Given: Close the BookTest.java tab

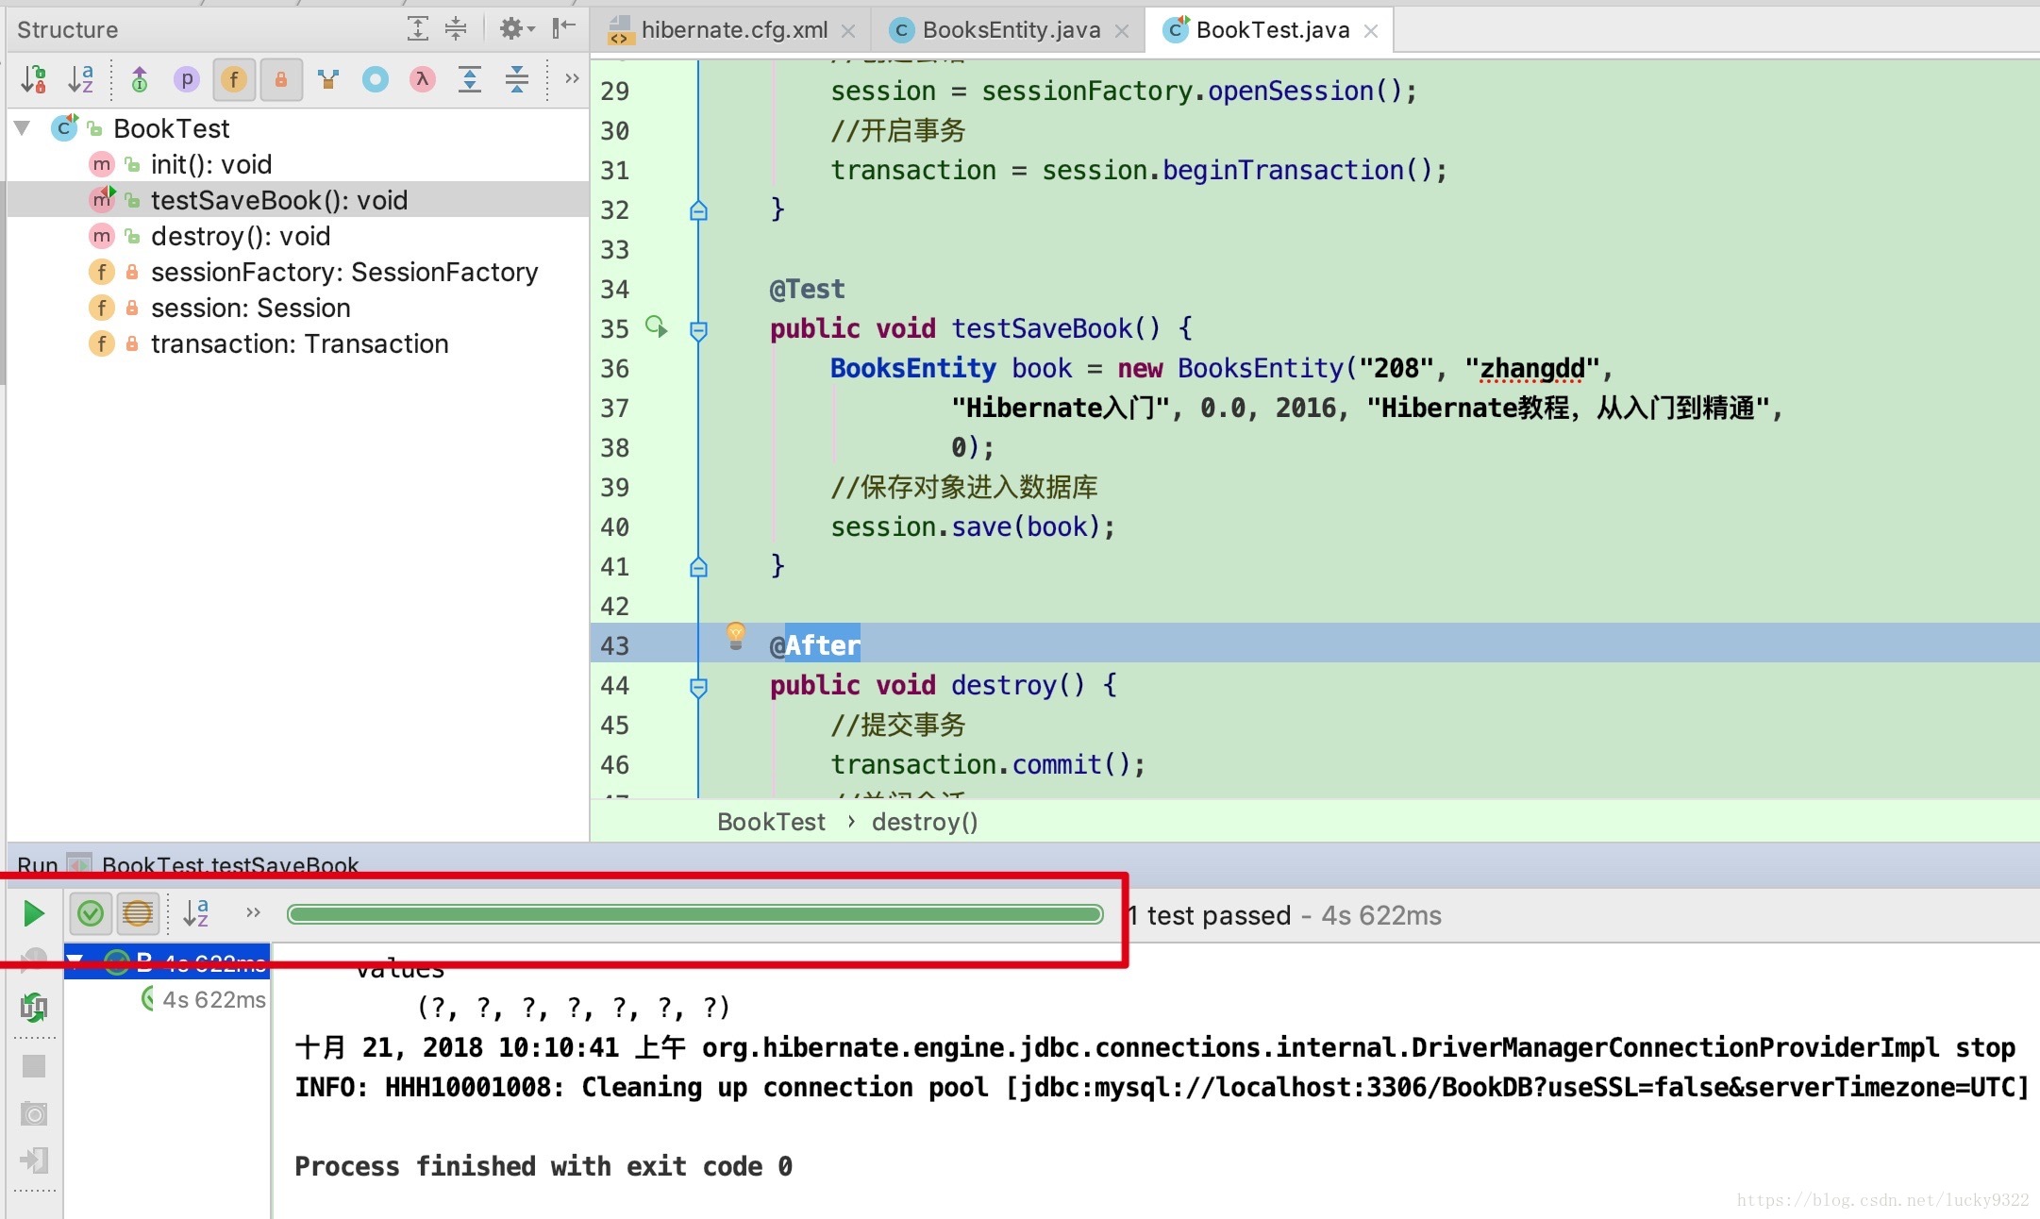Looking at the screenshot, I should click(1371, 31).
